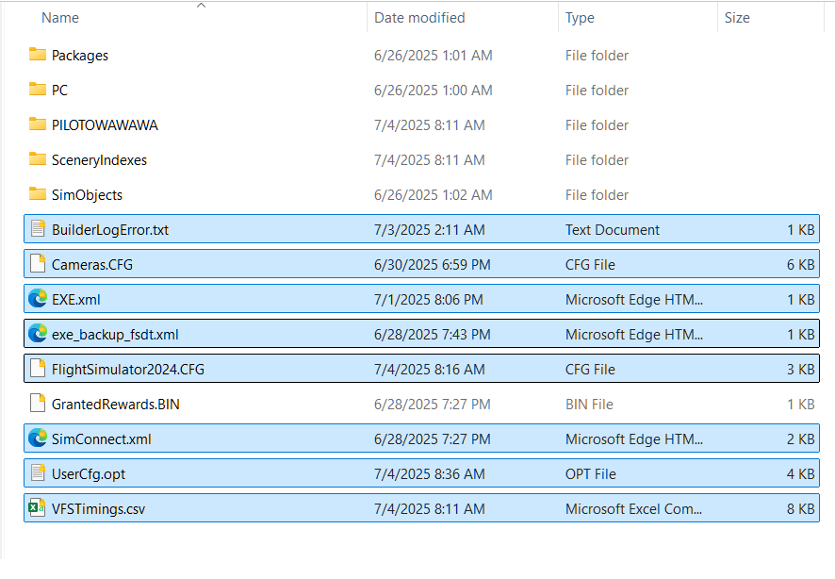Click the Cameras.CFG file icon
This screenshot has height=579, width=835.
pos(38,264)
